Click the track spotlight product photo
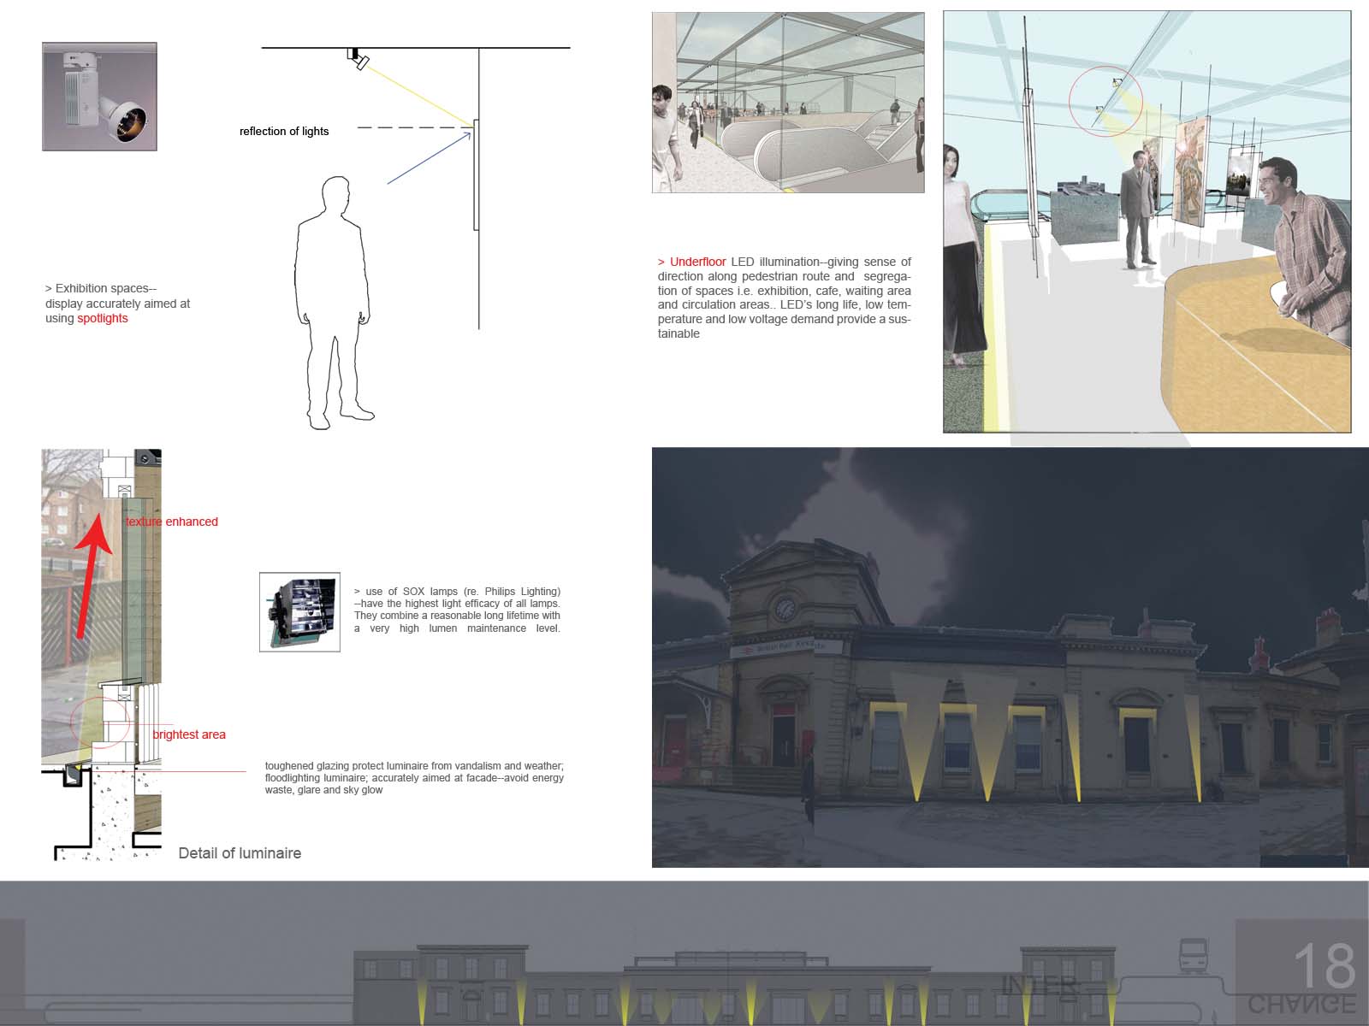1369x1026 pixels. click(x=99, y=97)
